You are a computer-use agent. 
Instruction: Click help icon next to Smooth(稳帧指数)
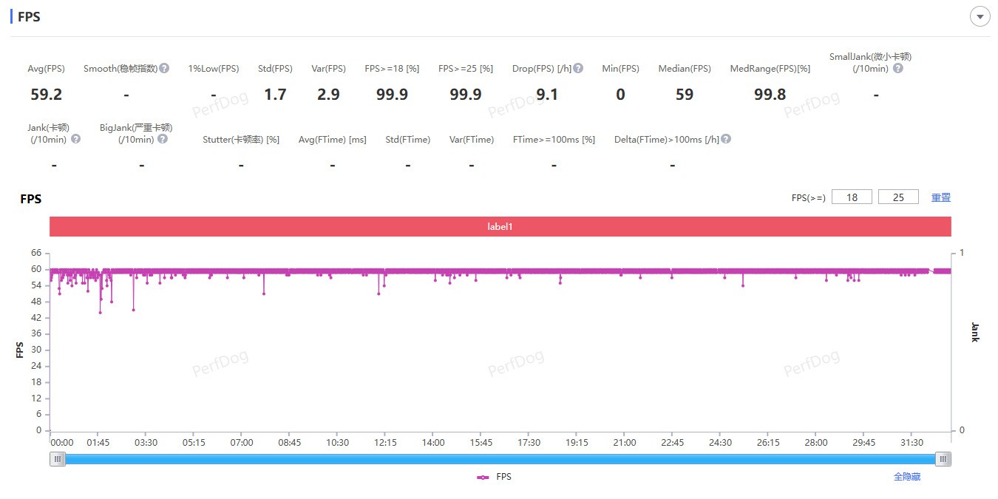(x=164, y=68)
